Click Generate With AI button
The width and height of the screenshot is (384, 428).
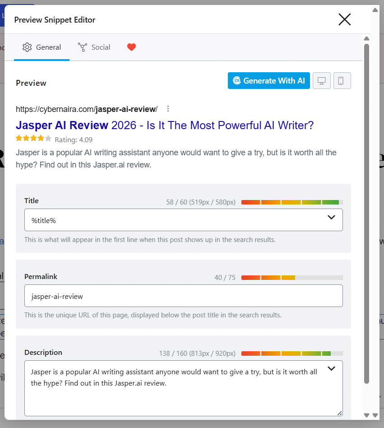coord(268,80)
